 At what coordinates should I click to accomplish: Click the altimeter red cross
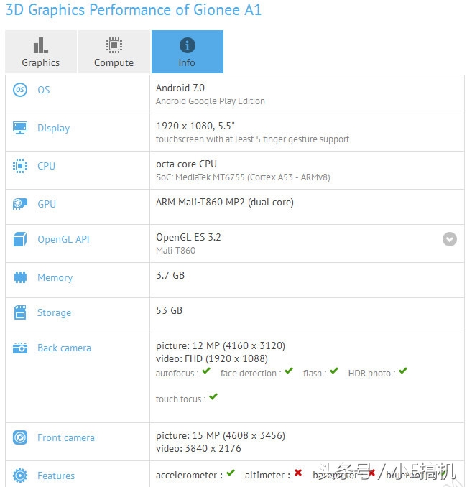298,473
